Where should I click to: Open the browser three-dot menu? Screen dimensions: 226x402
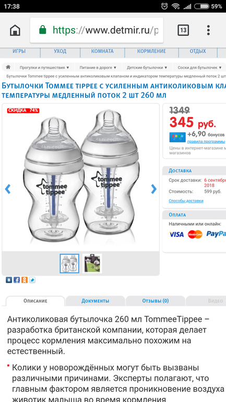pyautogui.click(x=208, y=30)
